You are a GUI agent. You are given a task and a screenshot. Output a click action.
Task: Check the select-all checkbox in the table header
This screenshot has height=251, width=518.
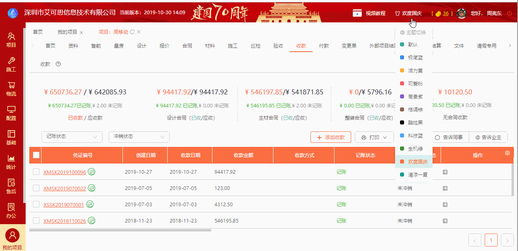(36, 155)
